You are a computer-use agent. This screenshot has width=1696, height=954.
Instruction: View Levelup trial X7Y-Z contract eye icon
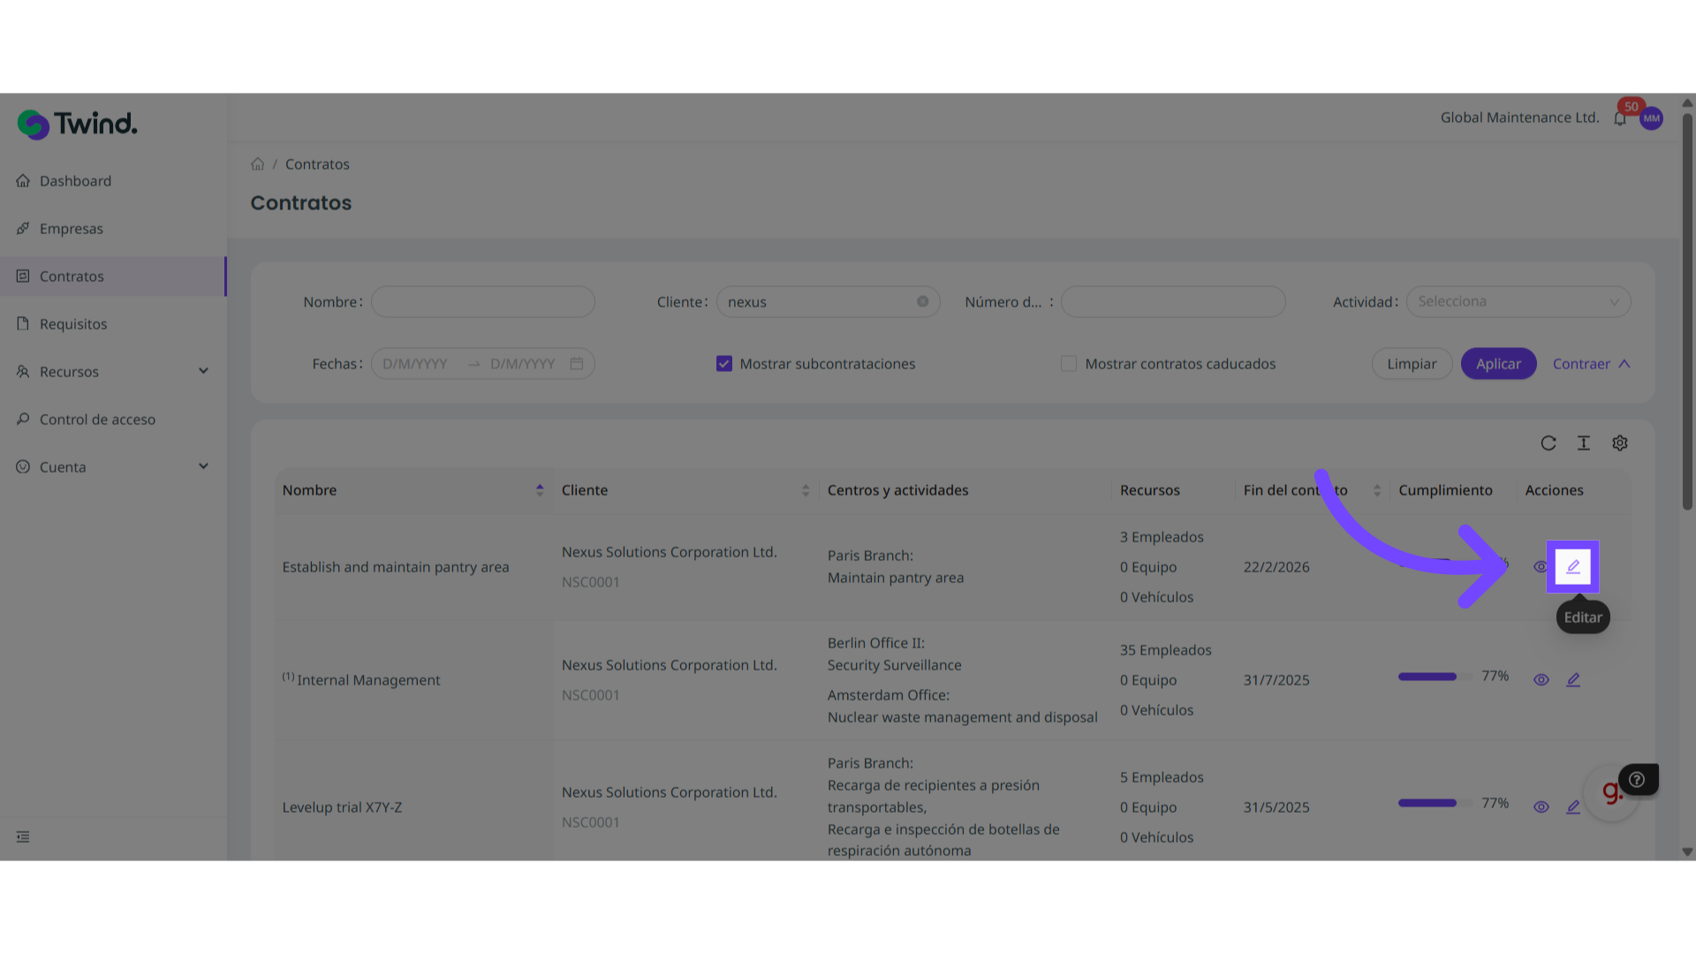(1541, 806)
